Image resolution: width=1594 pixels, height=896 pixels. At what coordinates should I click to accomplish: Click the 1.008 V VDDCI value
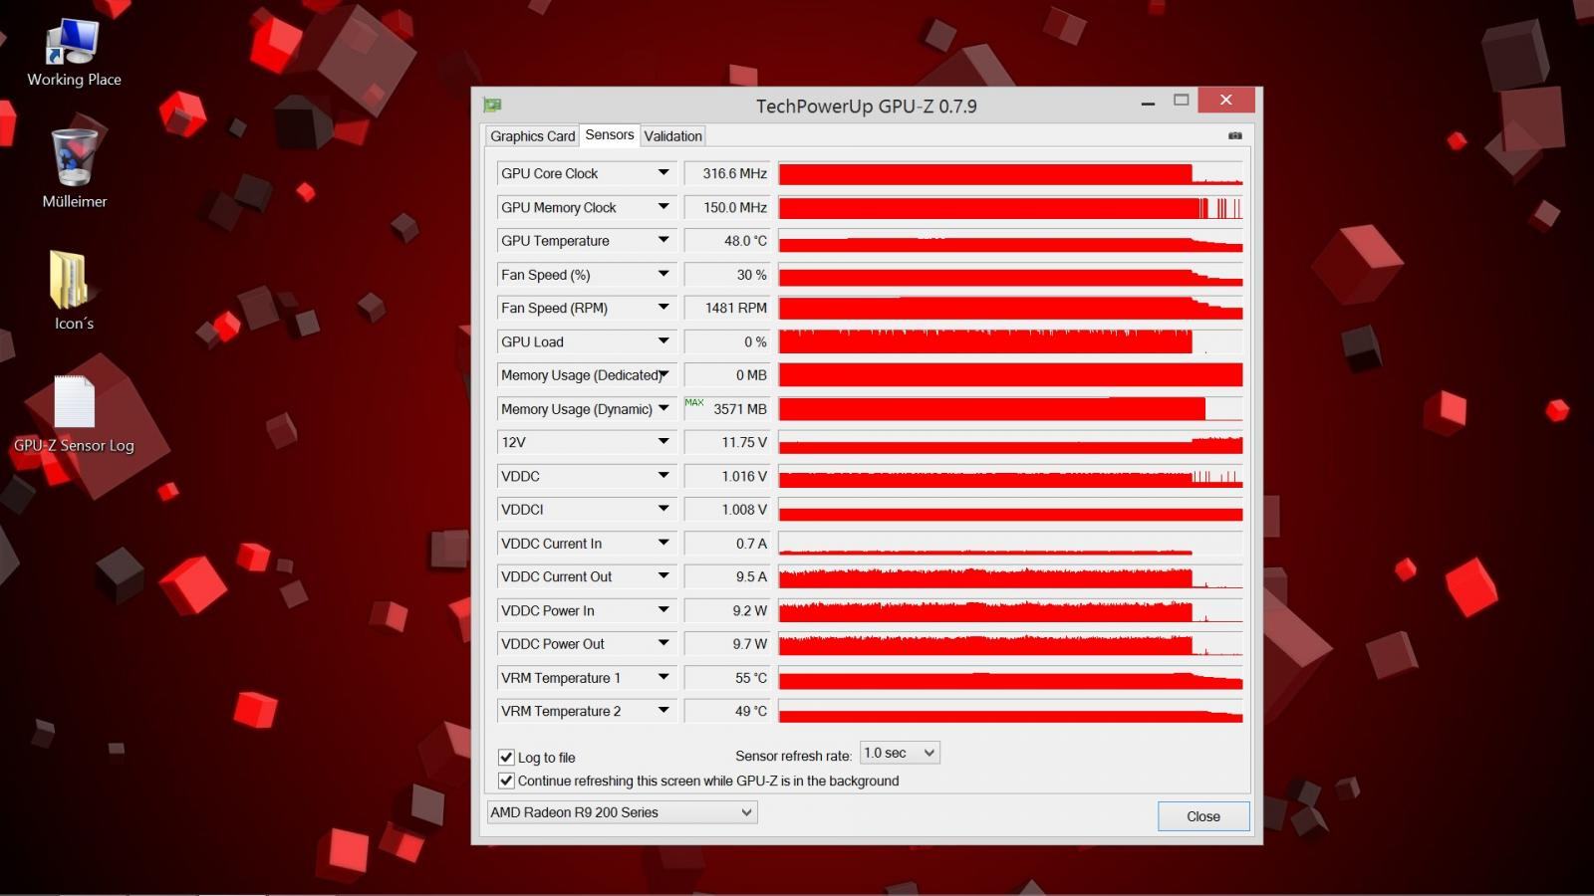pos(728,510)
